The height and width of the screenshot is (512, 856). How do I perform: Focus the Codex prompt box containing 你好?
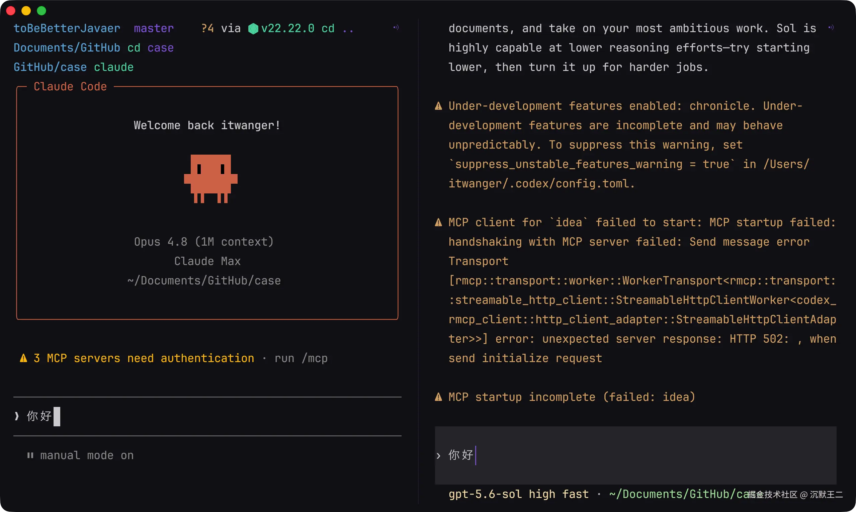[635, 455]
